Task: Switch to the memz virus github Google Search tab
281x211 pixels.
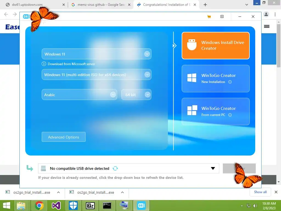Action: tap(101, 5)
